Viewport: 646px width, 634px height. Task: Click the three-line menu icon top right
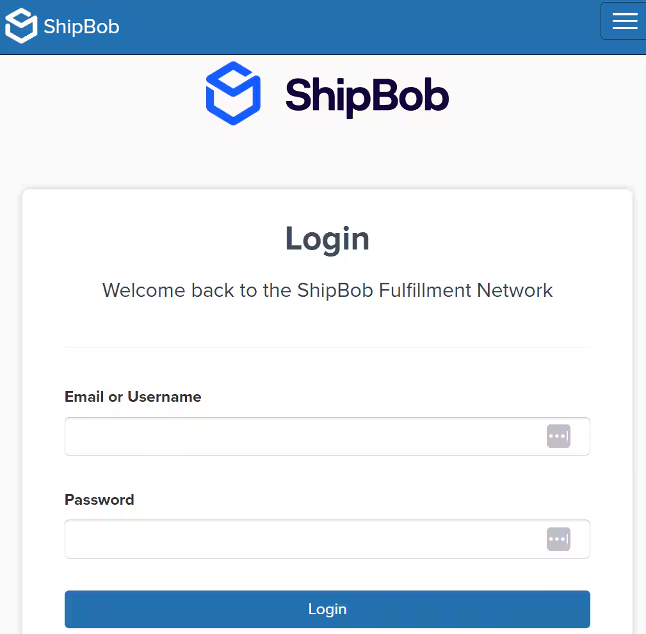[624, 20]
